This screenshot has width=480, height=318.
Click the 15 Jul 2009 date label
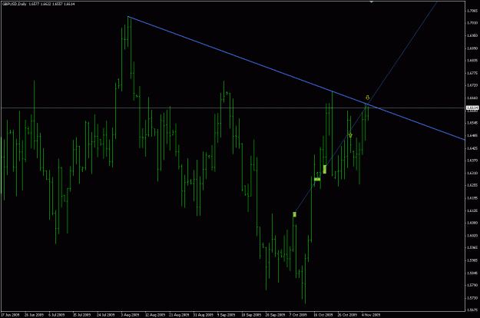click(82, 315)
